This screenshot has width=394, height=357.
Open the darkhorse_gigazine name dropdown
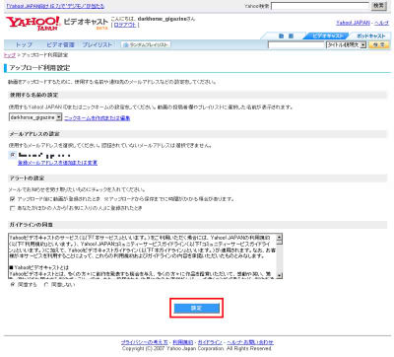click(35, 117)
